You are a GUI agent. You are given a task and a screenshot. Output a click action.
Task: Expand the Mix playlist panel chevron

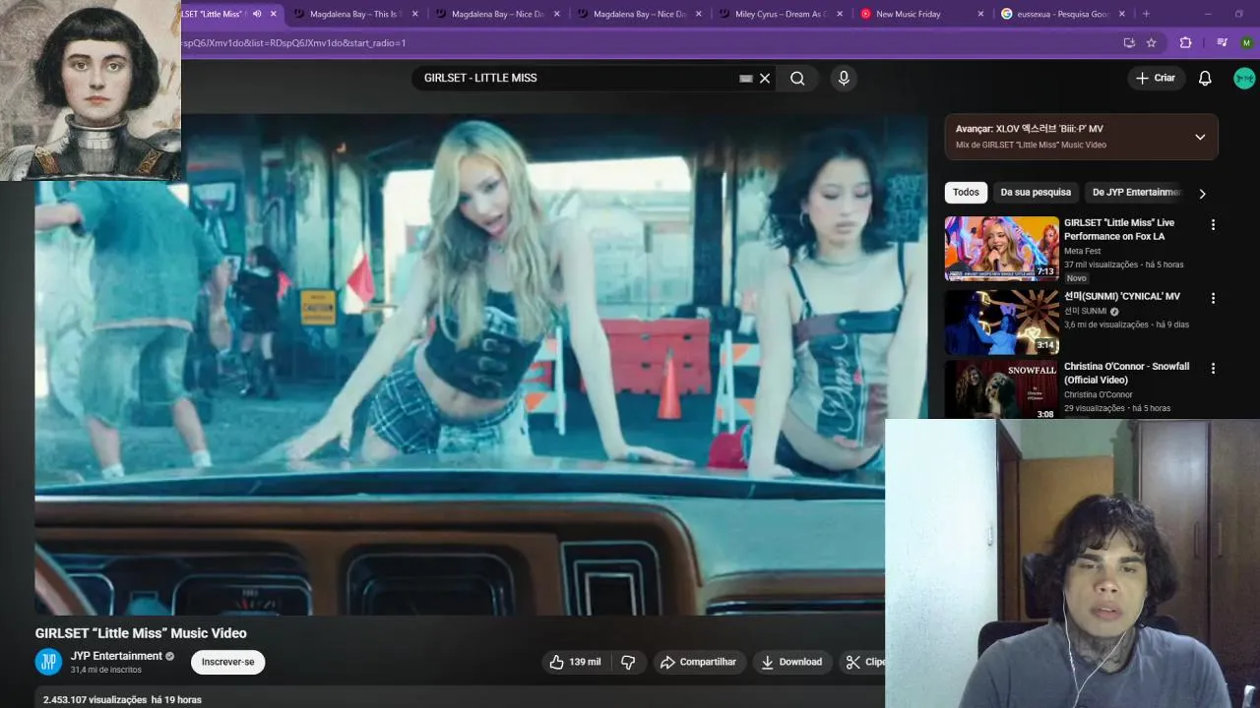pyautogui.click(x=1200, y=137)
